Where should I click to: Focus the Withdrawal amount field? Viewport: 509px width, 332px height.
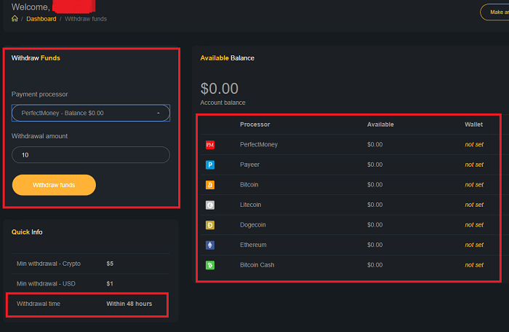(91, 155)
